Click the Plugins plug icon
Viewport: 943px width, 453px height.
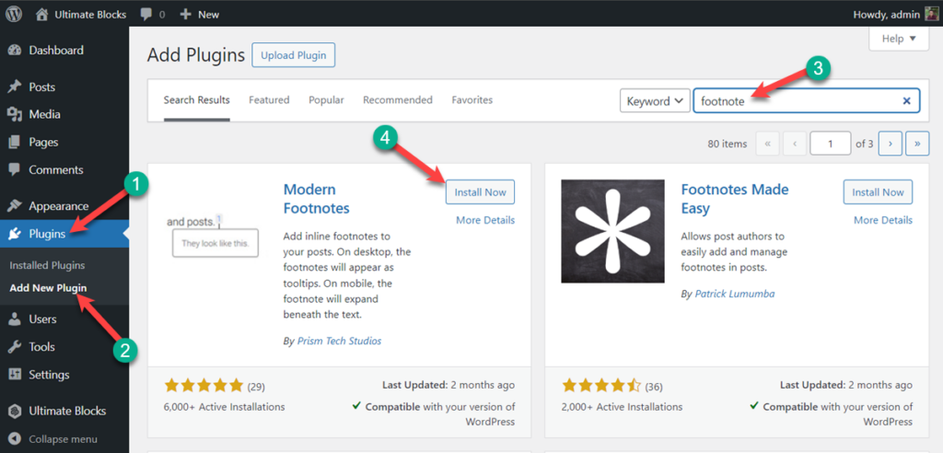(15, 235)
